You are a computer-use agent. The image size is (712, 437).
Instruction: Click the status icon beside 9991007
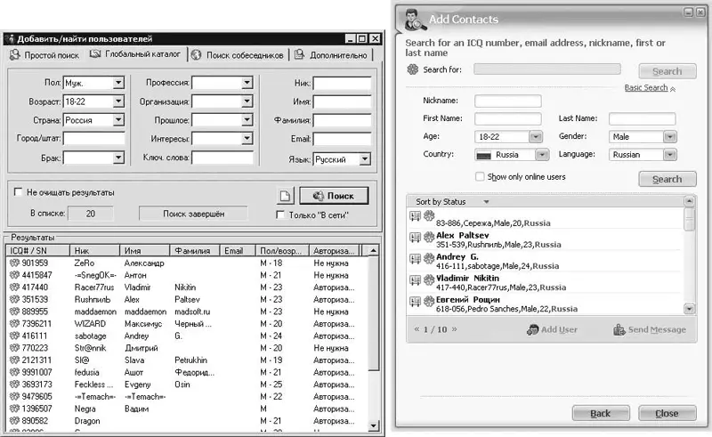[14, 372]
